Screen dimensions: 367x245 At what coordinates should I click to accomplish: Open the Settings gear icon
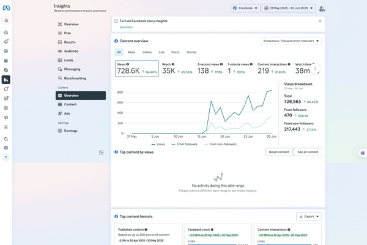(6, 148)
